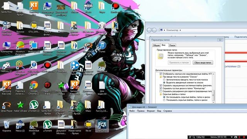Open breadcrumb arrow after Компьютер in address bar

coord(180,30)
